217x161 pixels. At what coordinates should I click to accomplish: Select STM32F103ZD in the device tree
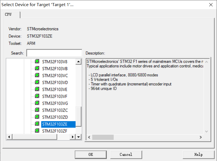55,117
